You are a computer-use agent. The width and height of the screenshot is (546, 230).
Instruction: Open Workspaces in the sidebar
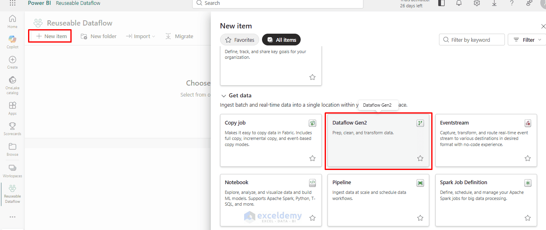(x=13, y=171)
